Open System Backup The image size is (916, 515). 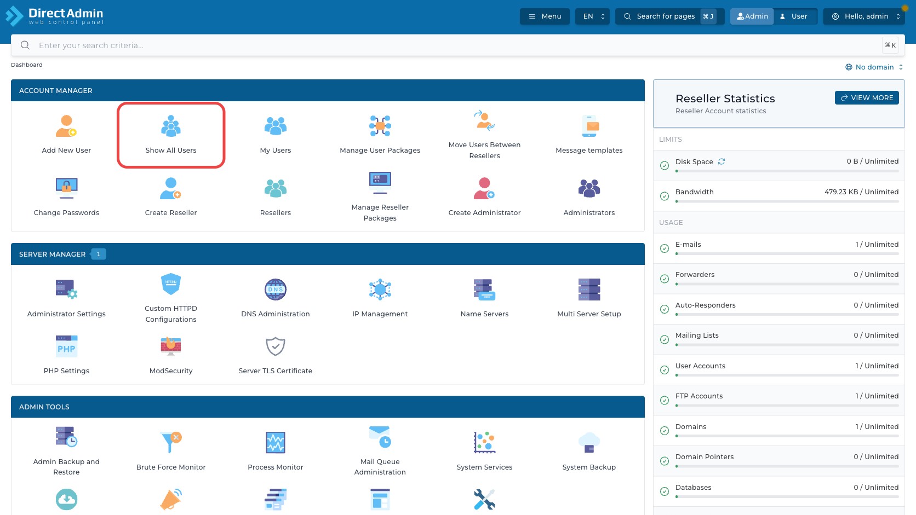[x=589, y=451]
